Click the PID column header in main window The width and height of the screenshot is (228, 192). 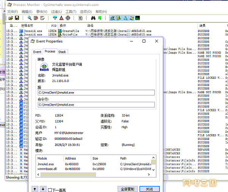pyautogui.click(x=53, y=25)
